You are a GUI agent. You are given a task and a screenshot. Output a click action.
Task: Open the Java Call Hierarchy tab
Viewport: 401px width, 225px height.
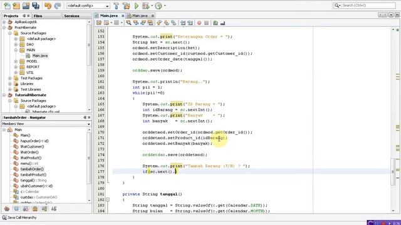19,217
